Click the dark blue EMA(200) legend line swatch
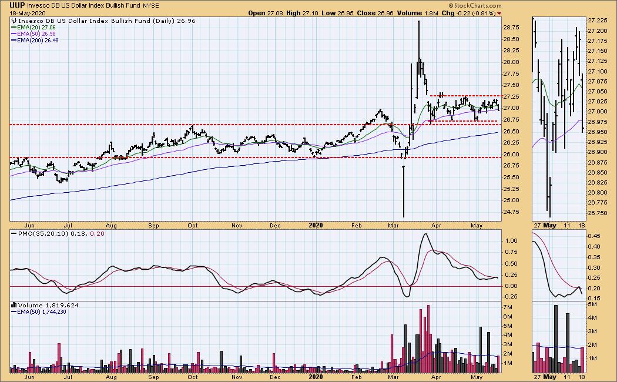This screenshot has width=617, height=382. 14,40
